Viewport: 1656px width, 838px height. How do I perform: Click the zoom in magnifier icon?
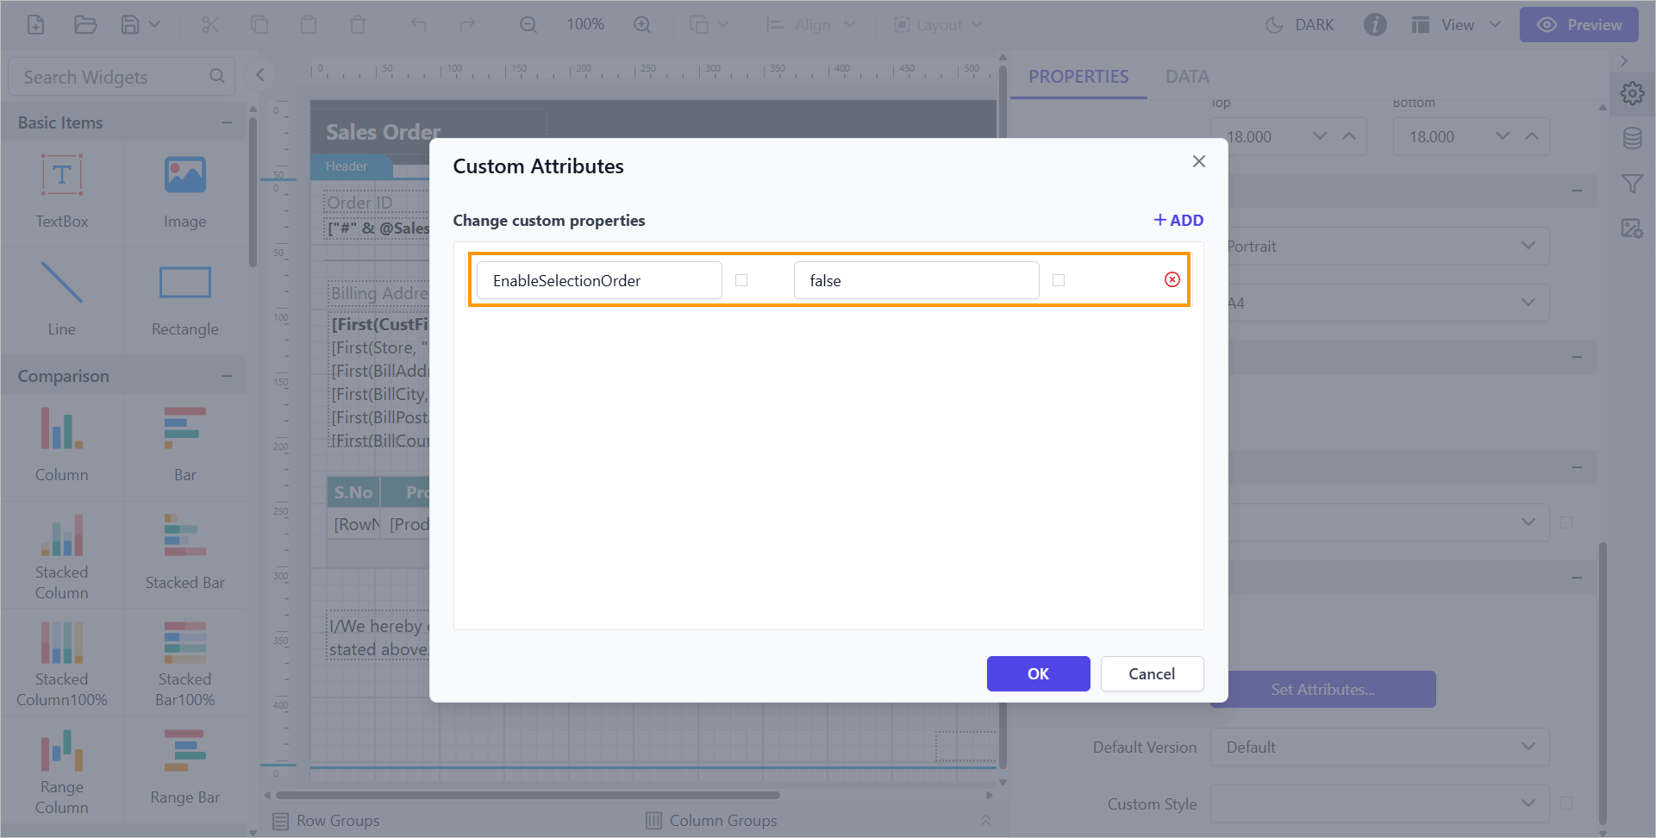pos(642,25)
